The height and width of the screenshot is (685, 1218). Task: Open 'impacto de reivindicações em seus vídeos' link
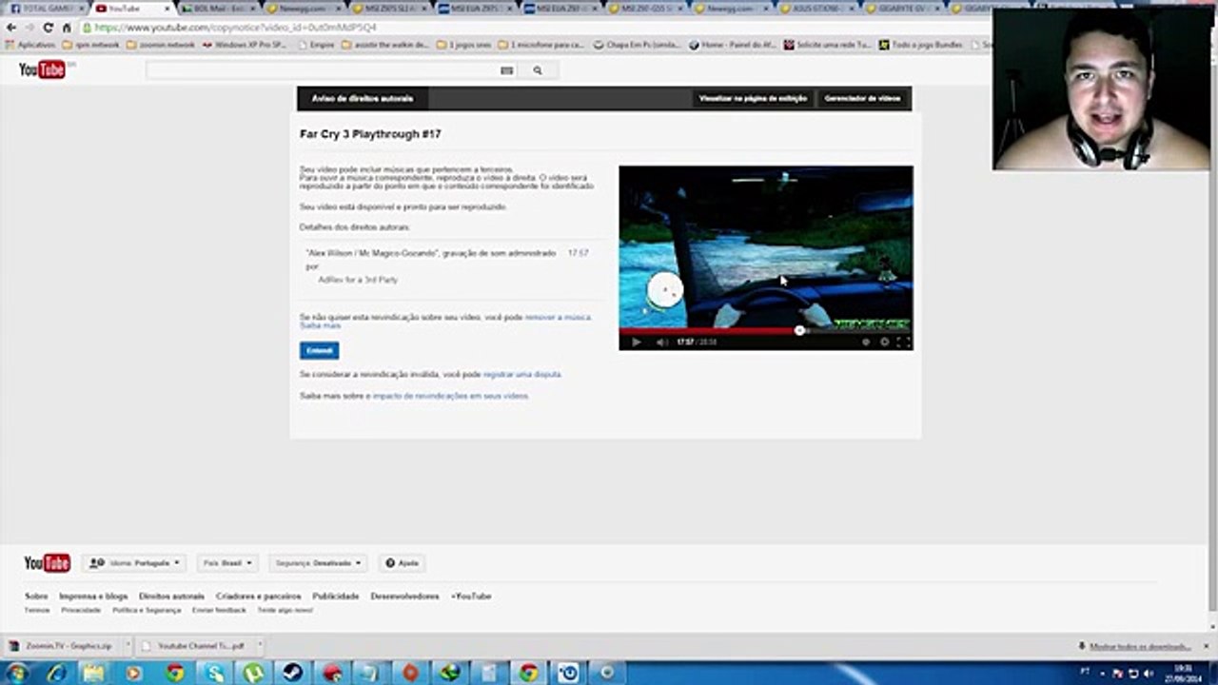(450, 396)
